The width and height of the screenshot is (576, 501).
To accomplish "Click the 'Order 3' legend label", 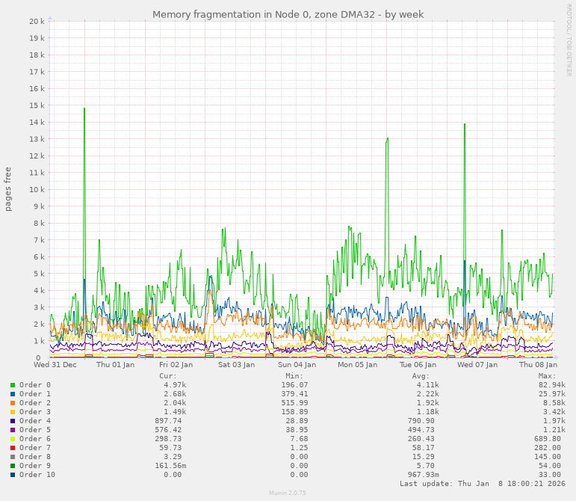I will pyautogui.click(x=35, y=412).
